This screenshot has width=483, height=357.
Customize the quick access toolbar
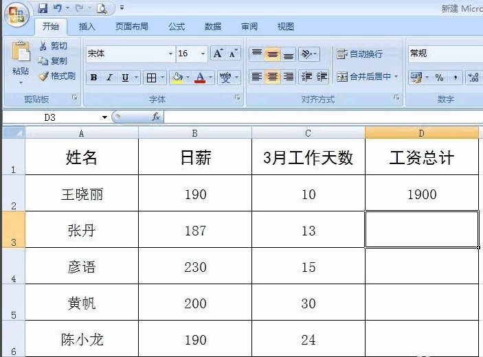pos(122,8)
